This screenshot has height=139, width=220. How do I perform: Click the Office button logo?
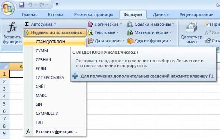pyautogui.click(x=7, y=8)
